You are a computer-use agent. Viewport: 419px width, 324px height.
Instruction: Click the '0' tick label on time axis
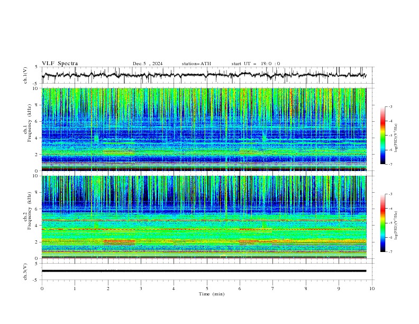[x=42, y=289]
